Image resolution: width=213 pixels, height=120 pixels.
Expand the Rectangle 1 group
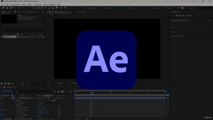pyautogui.click(x=16, y=103)
